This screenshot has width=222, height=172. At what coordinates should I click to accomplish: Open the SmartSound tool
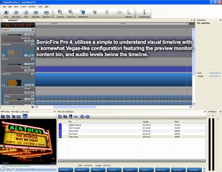pyautogui.click(x=144, y=14)
